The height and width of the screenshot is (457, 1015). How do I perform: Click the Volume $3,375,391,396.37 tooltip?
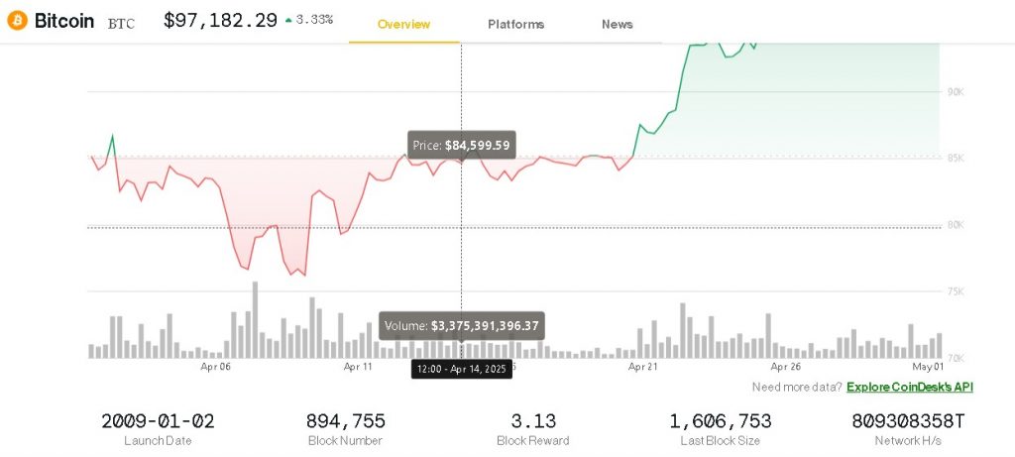tap(462, 325)
